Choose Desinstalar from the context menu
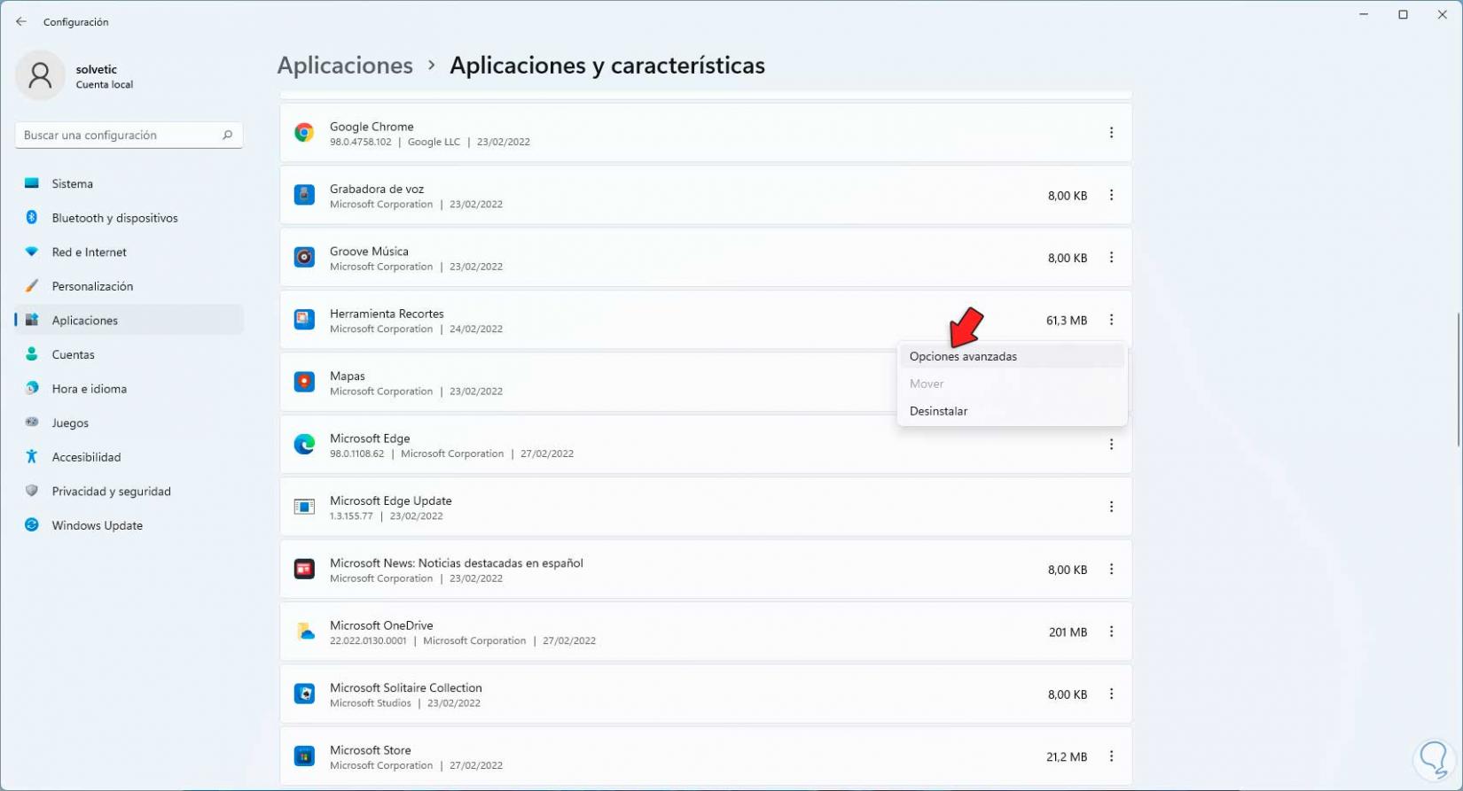The image size is (1463, 791). 1012,411
